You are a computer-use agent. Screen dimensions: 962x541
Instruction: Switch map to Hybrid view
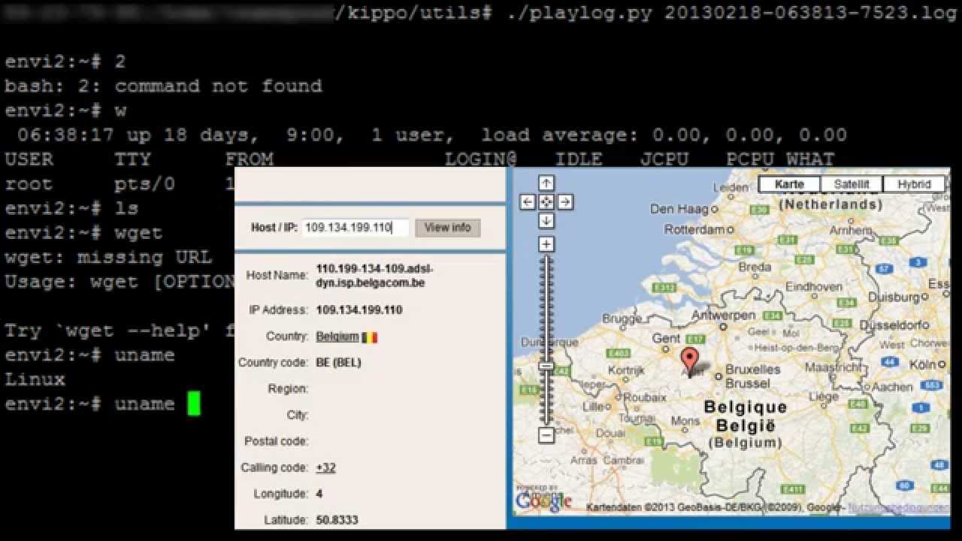click(x=914, y=184)
